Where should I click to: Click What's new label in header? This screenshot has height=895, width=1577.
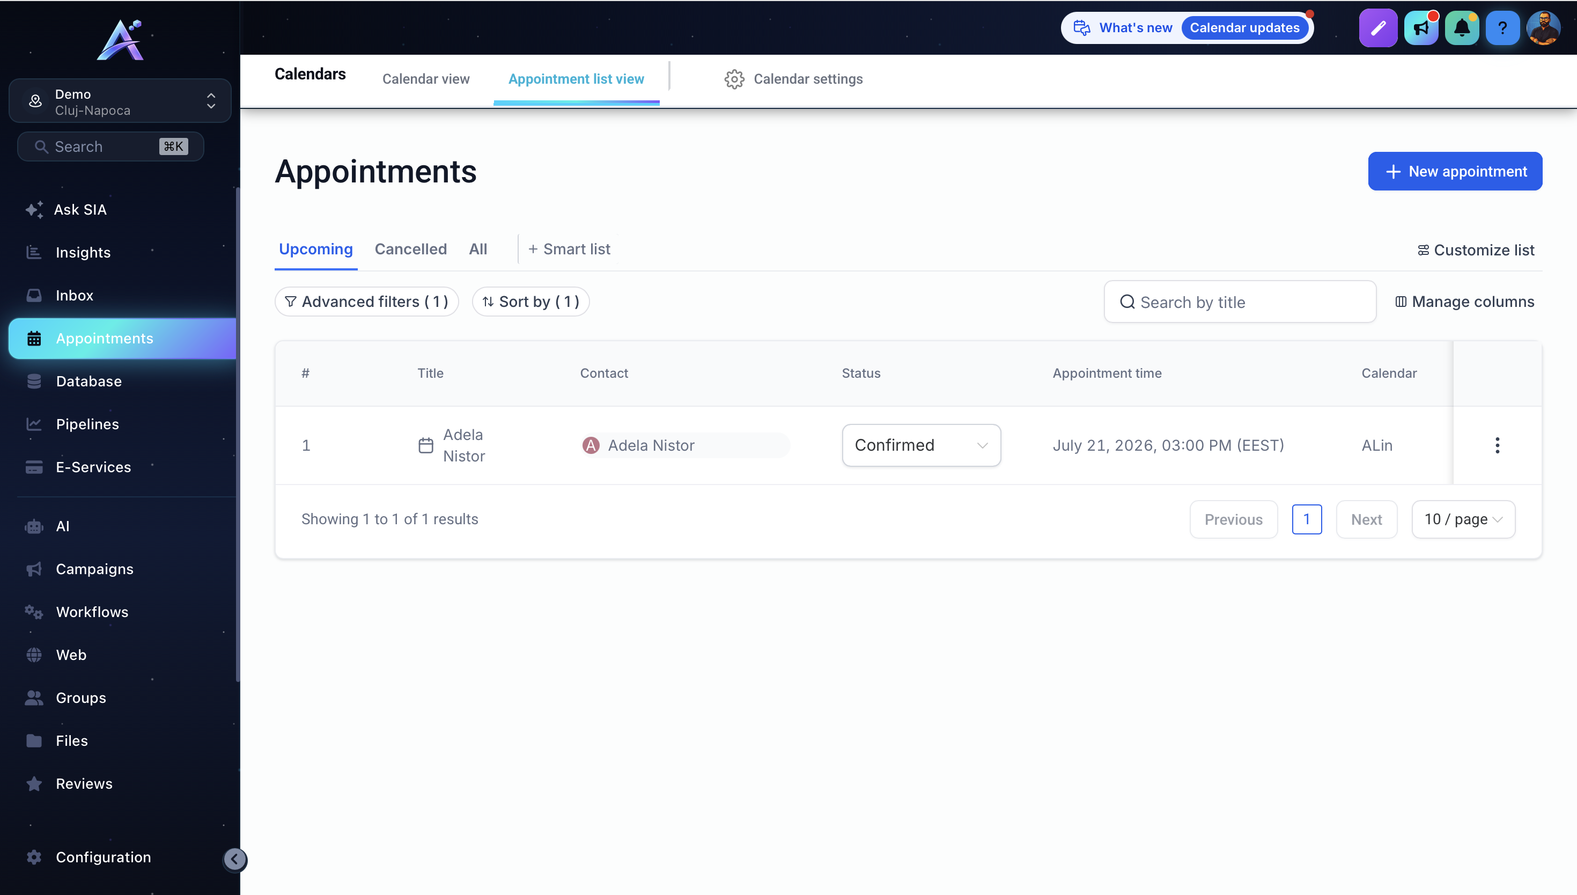click(1136, 28)
